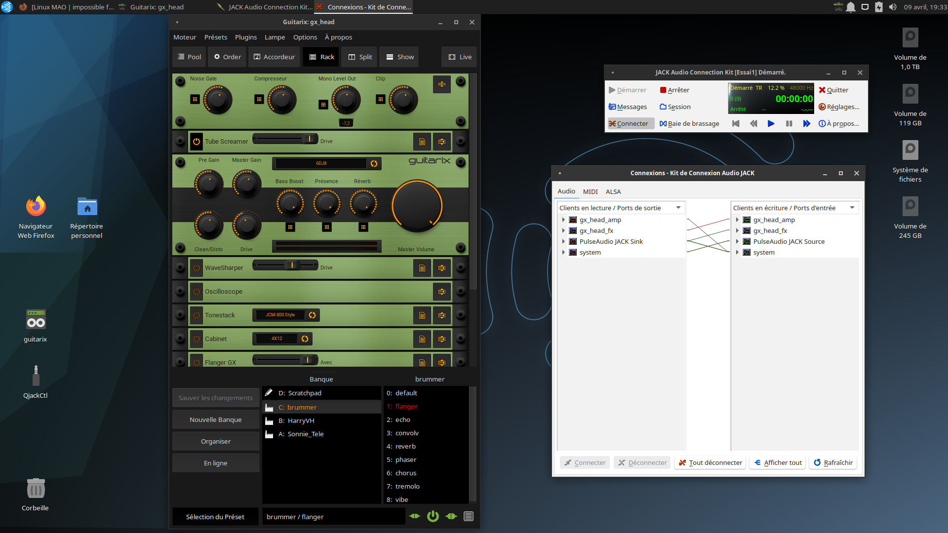Switch to the MIDI connections tab

pyautogui.click(x=590, y=191)
